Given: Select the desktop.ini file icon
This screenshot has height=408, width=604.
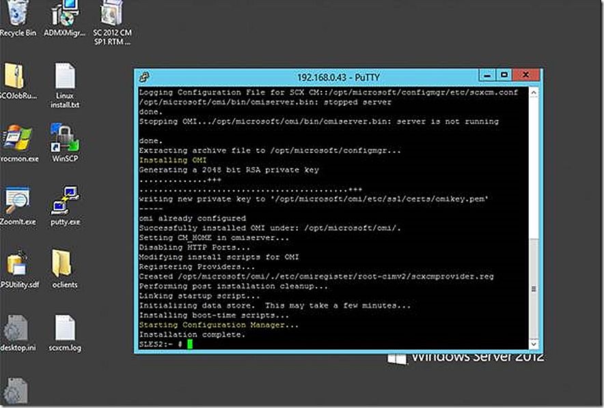Looking at the screenshot, I should [18, 333].
